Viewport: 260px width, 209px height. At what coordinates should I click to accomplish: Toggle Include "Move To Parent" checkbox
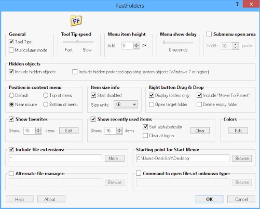[x=199, y=95]
